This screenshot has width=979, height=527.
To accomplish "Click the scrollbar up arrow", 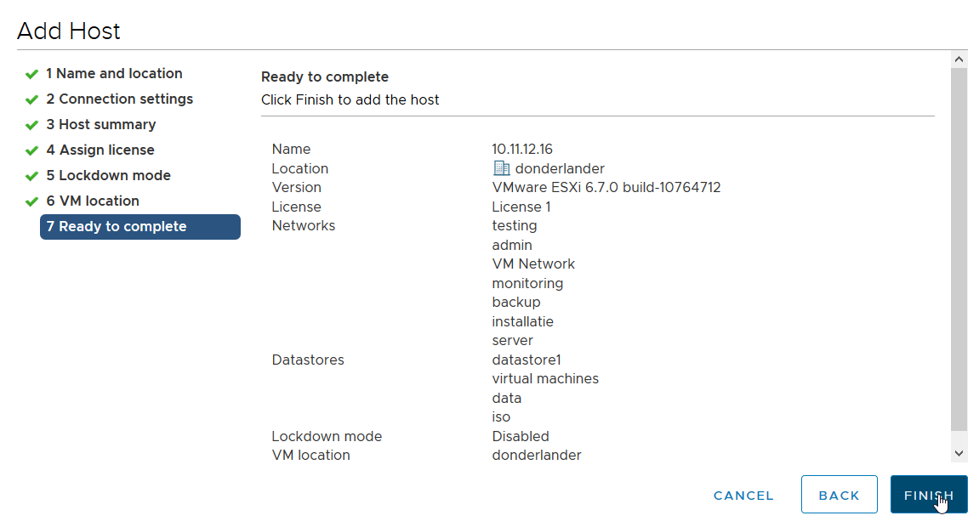I will pos(959,59).
